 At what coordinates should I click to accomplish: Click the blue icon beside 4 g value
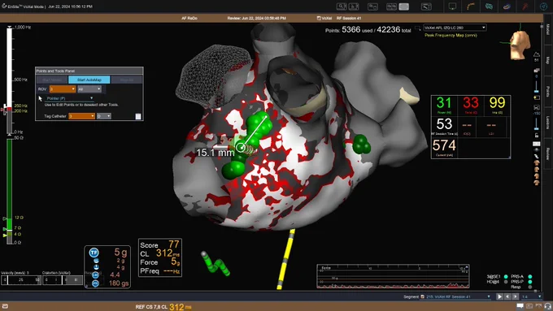[x=96, y=267]
